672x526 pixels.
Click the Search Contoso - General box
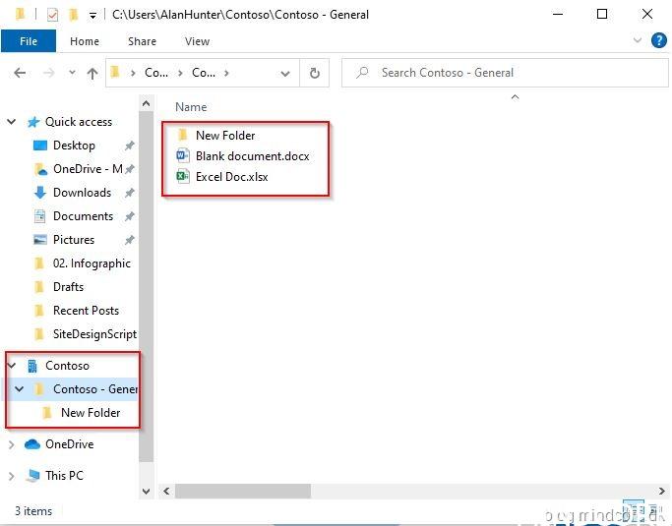502,73
